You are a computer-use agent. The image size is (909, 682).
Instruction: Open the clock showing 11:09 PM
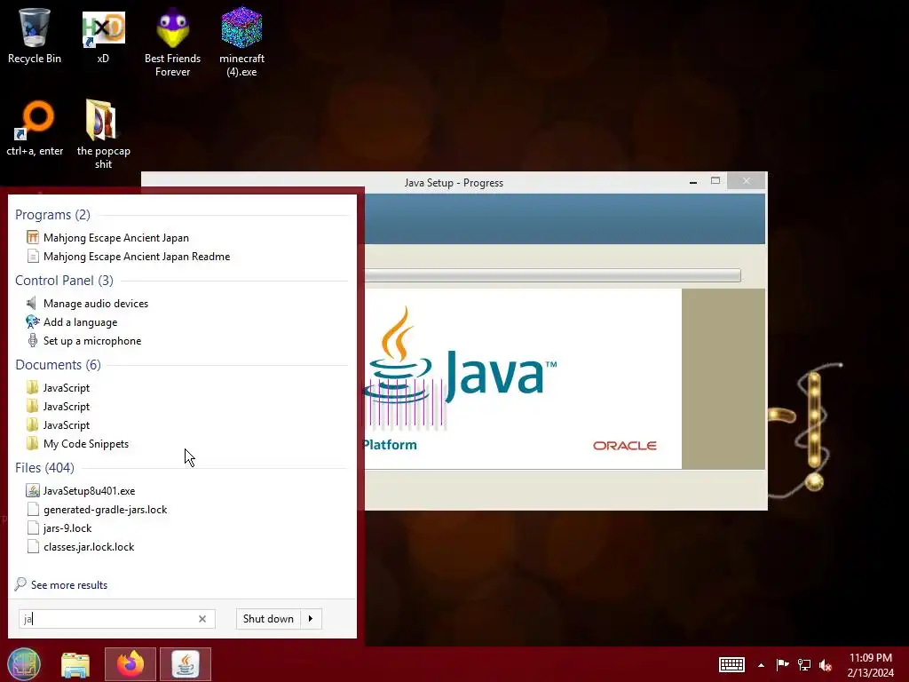click(x=870, y=664)
